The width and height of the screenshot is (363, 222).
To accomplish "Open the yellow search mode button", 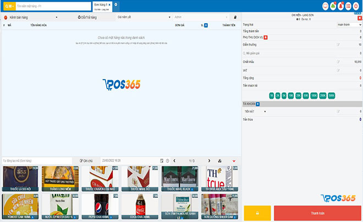I will pyautogui.click(x=9, y=6).
